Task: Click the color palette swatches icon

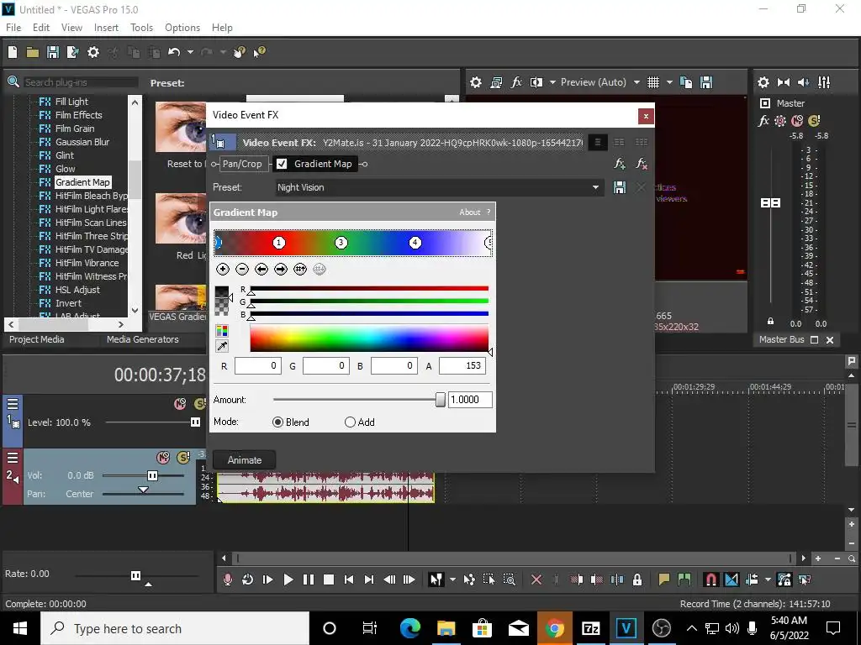Action: pos(222,330)
